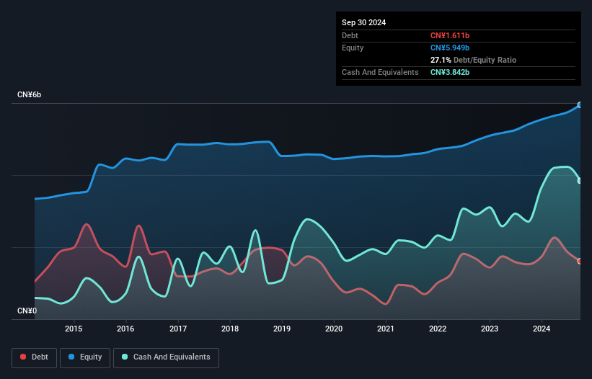592x379 pixels.
Task: Click the CN¥6b y-axis label
Action: coord(29,94)
